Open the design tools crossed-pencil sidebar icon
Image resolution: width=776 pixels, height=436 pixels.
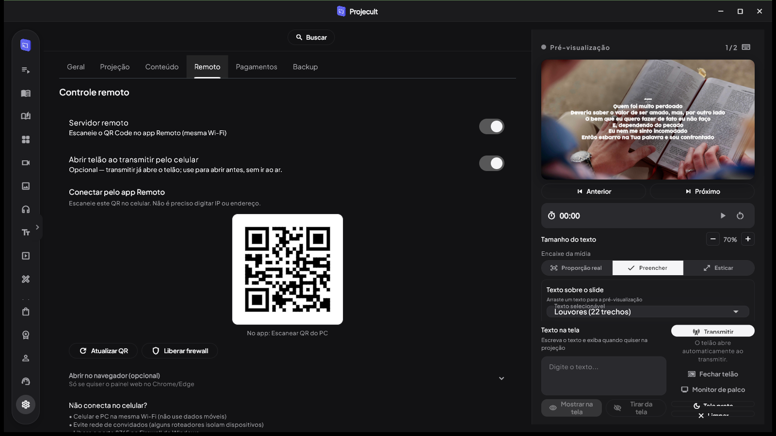pyautogui.click(x=26, y=279)
